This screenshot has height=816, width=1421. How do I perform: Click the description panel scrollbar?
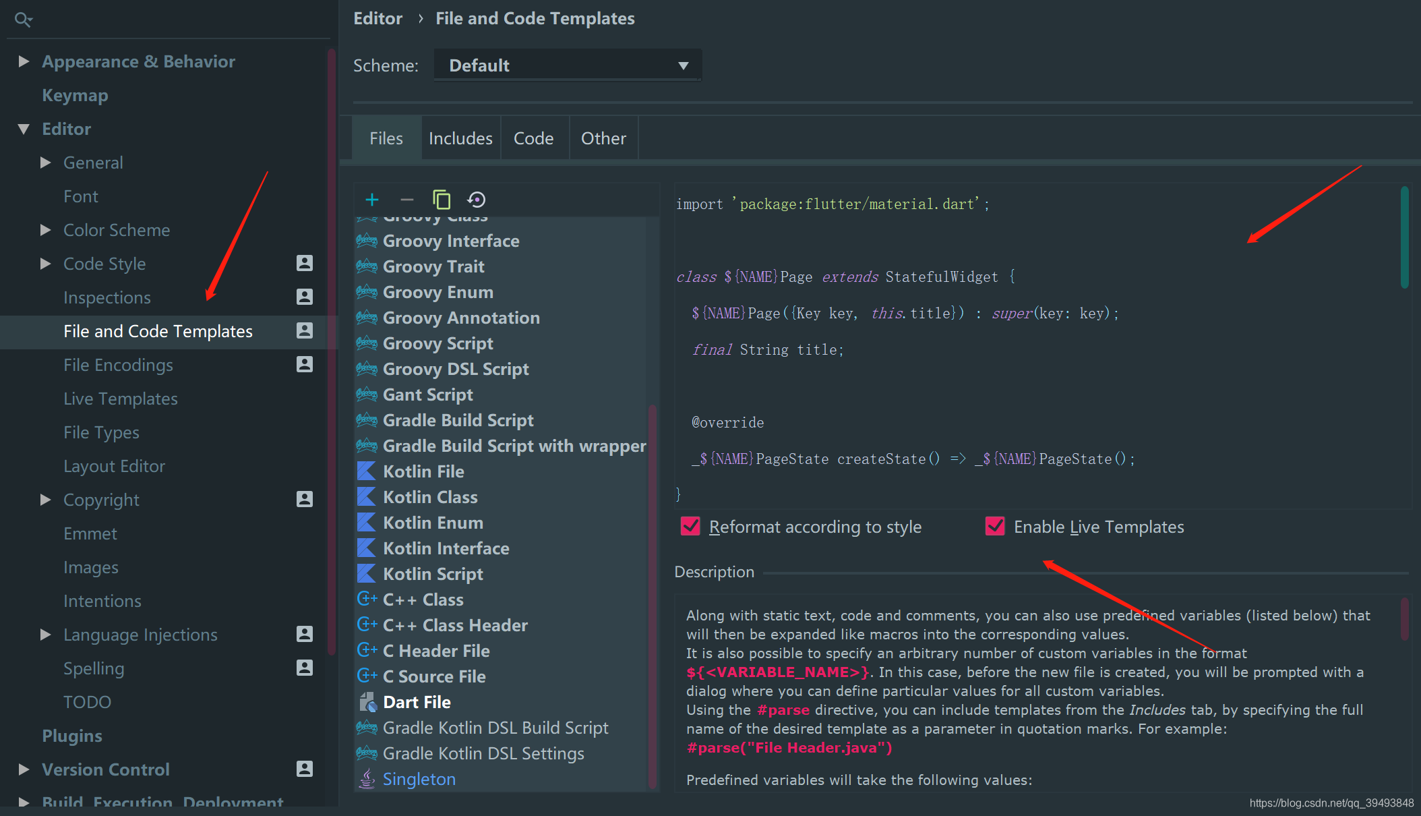1405,619
